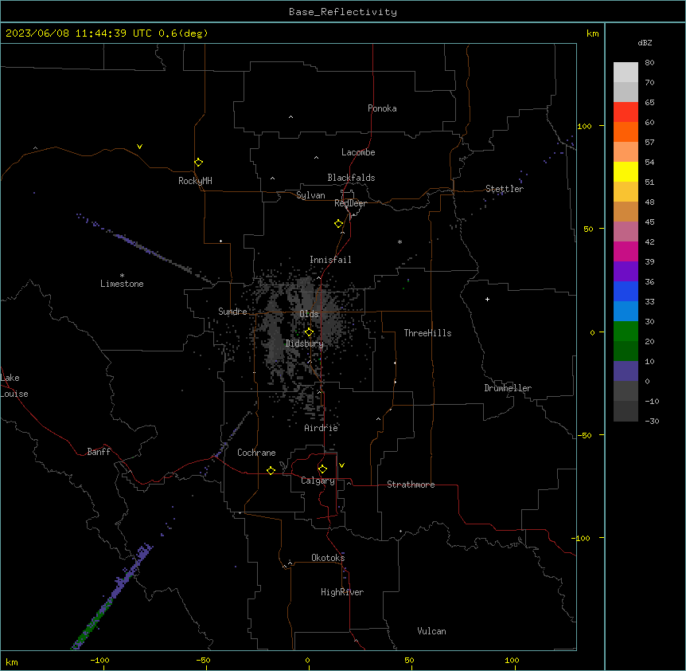Click the Stettler town label

pyautogui.click(x=505, y=189)
